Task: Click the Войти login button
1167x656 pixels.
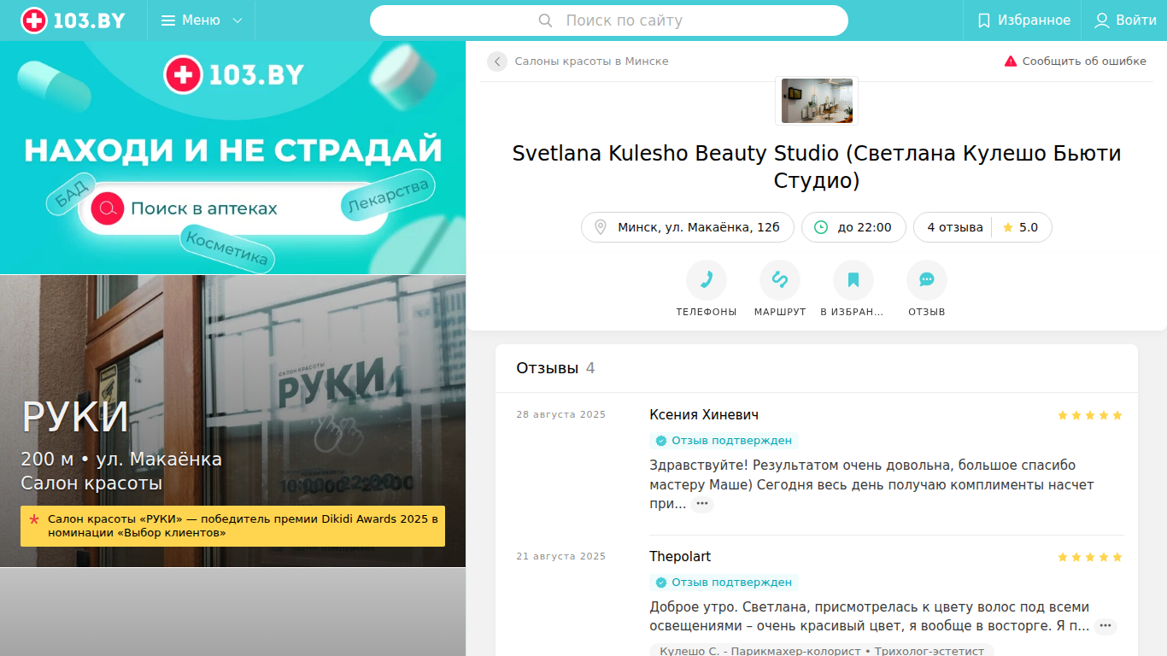Action: (x=1125, y=20)
